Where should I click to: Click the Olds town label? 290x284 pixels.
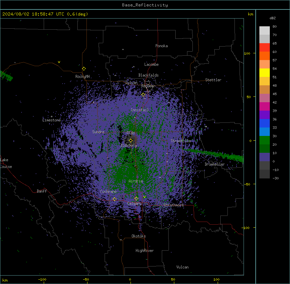[x=131, y=133]
